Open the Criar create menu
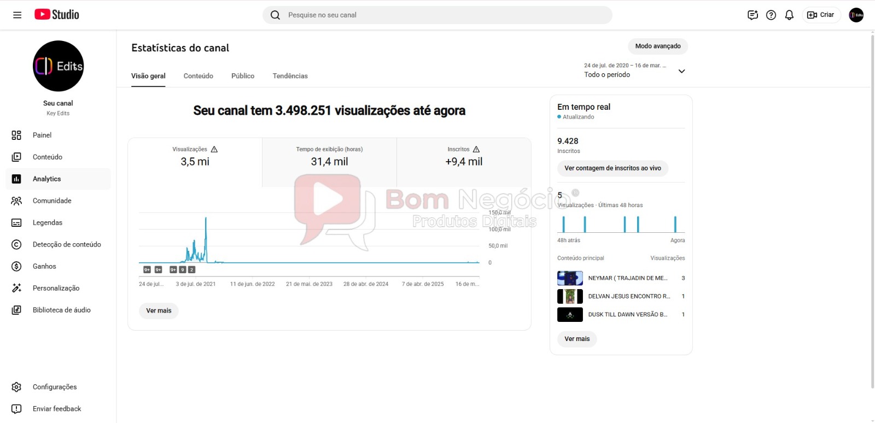The width and height of the screenshot is (875, 423). pos(821,15)
